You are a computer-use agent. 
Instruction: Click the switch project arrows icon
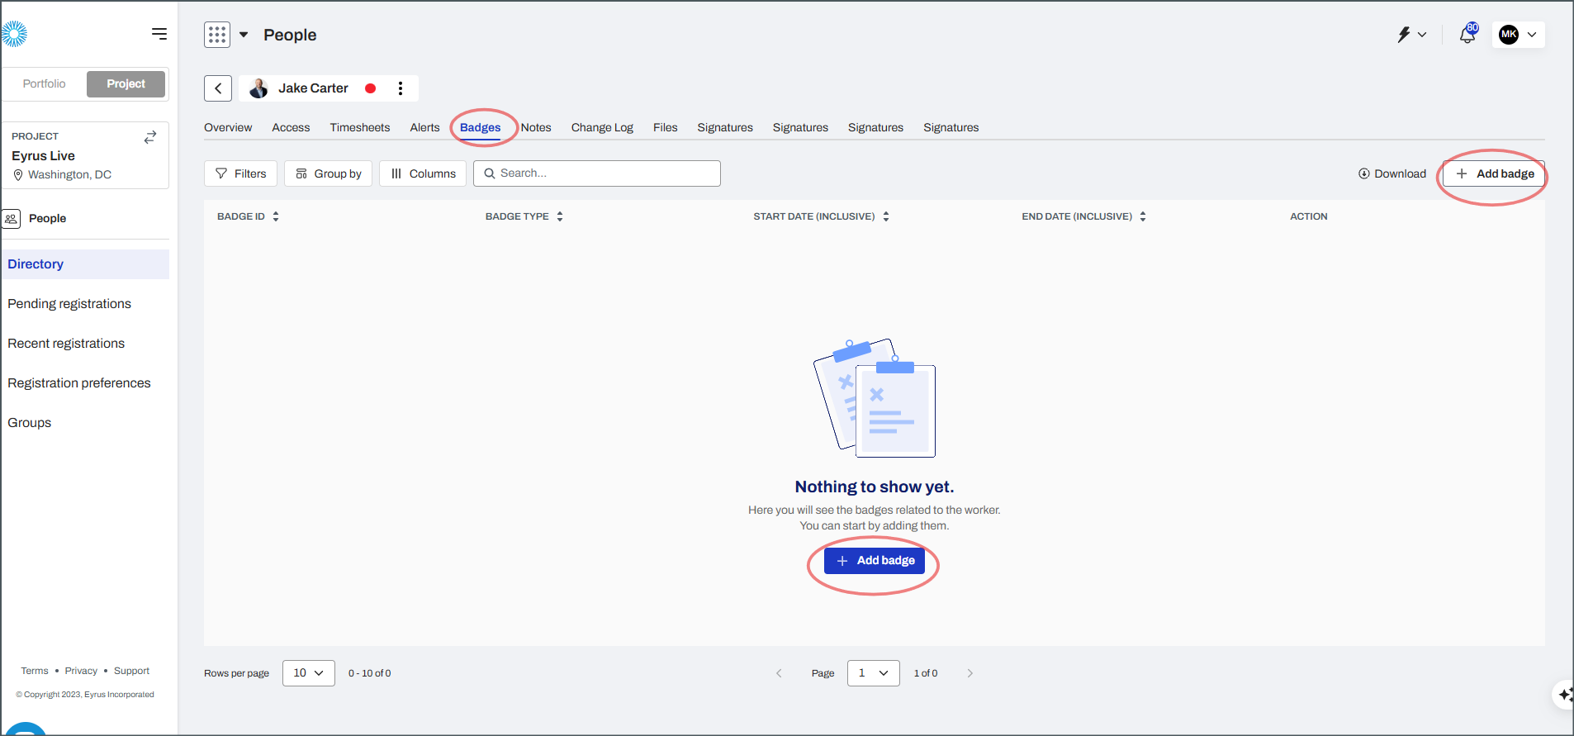[x=150, y=137]
